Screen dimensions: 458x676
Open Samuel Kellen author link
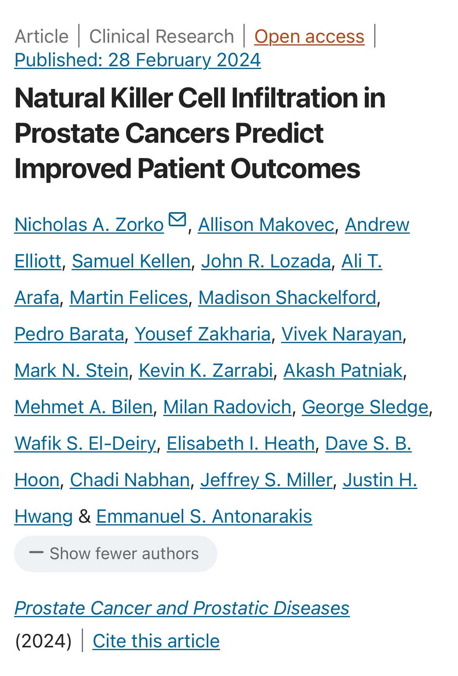pos(132,261)
